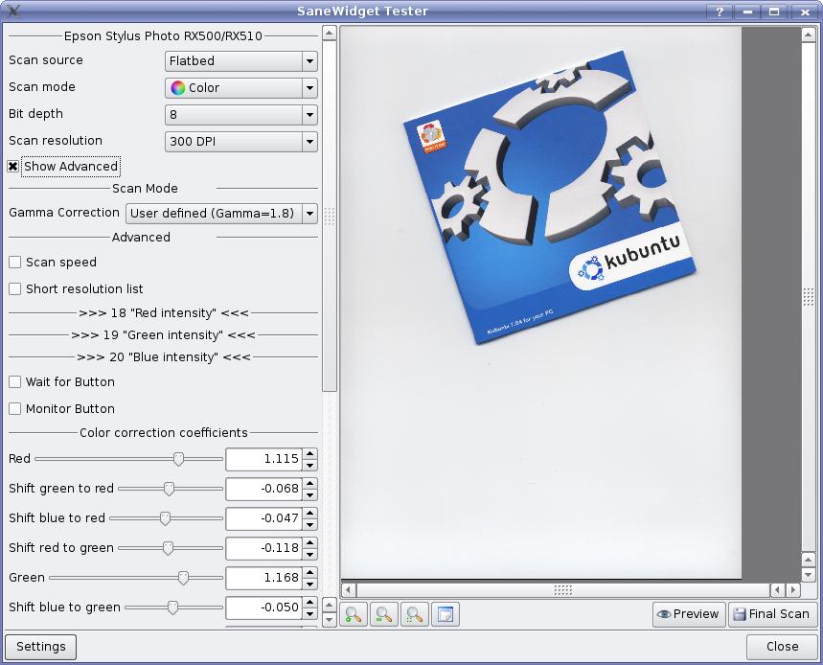Click the zoom out magnifier icon

[x=383, y=614]
